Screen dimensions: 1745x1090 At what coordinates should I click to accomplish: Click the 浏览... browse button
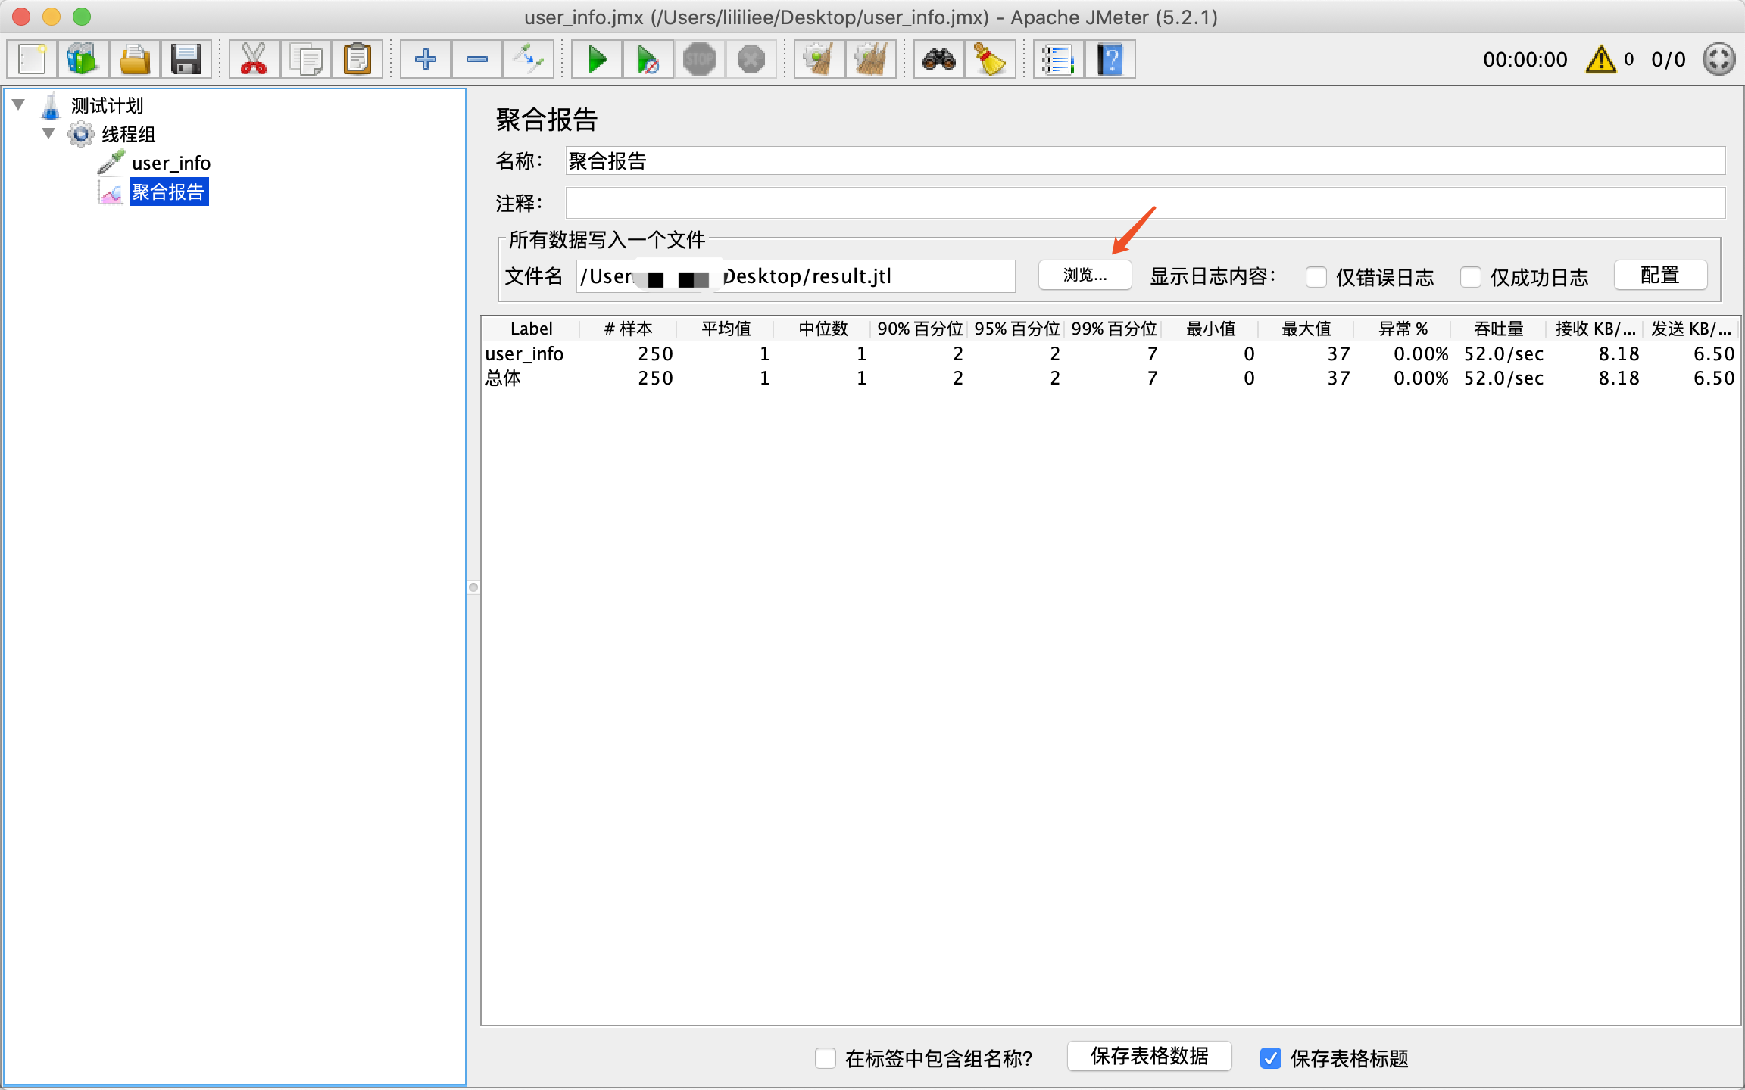coord(1085,275)
